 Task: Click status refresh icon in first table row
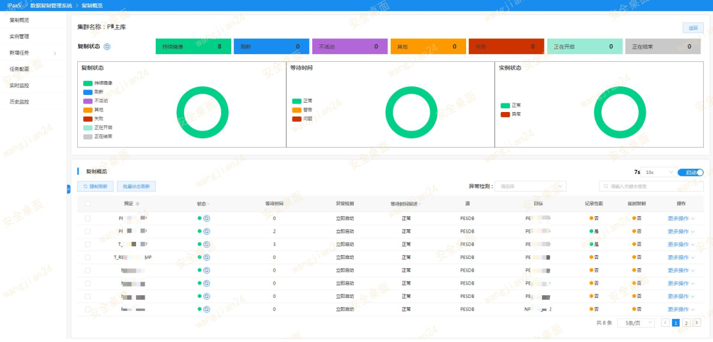(207, 218)
